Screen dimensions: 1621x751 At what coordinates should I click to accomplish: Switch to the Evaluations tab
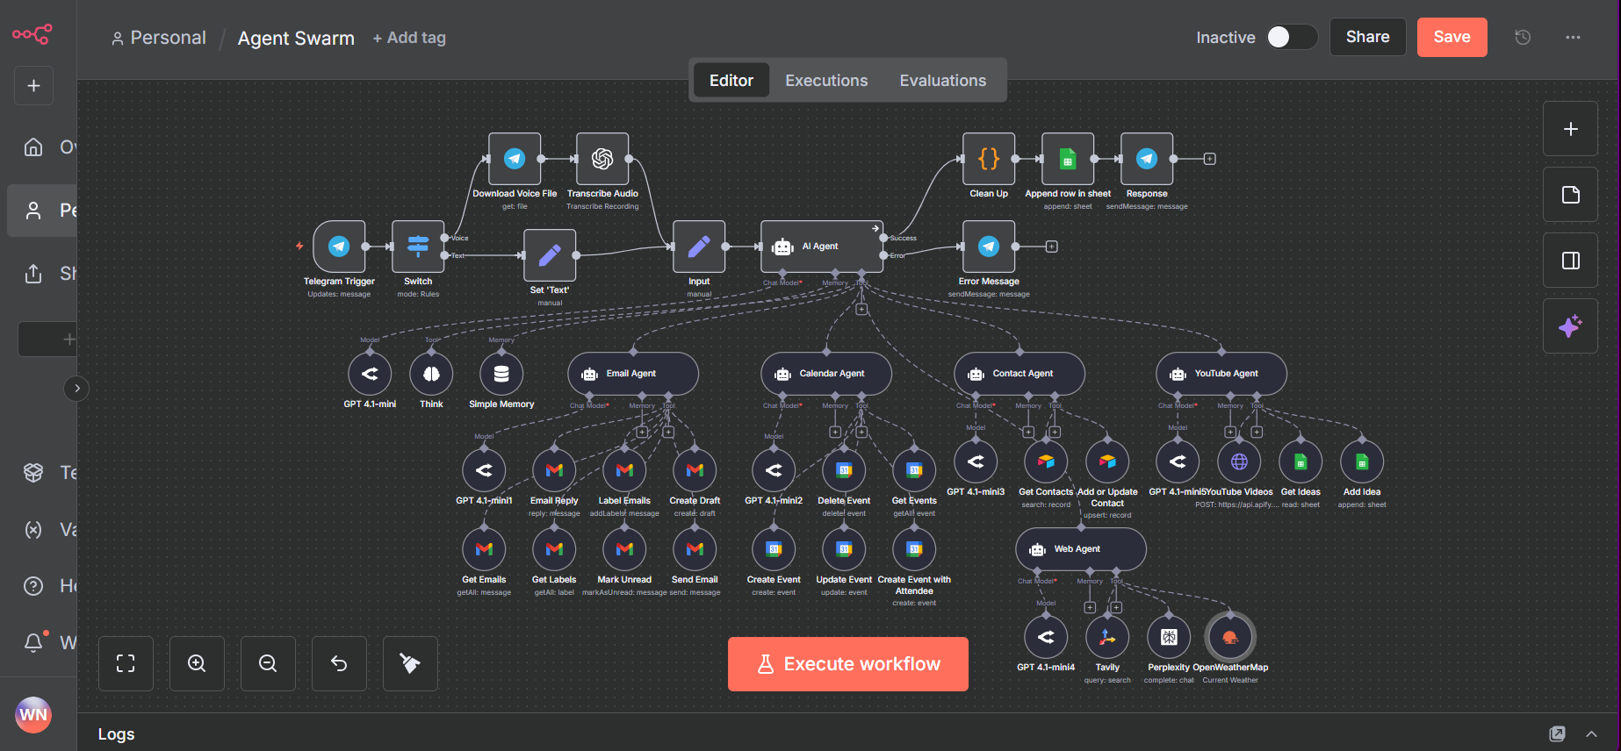[943, 80]
